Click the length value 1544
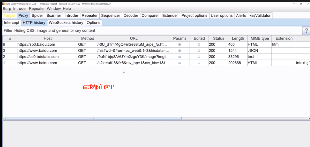This screenshot has width=310, height=147. click(238, 50)
